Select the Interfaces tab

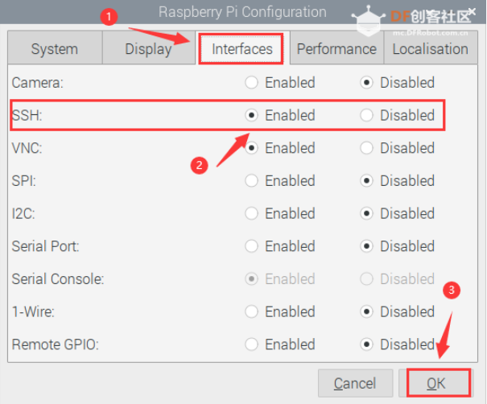point(242,48)
